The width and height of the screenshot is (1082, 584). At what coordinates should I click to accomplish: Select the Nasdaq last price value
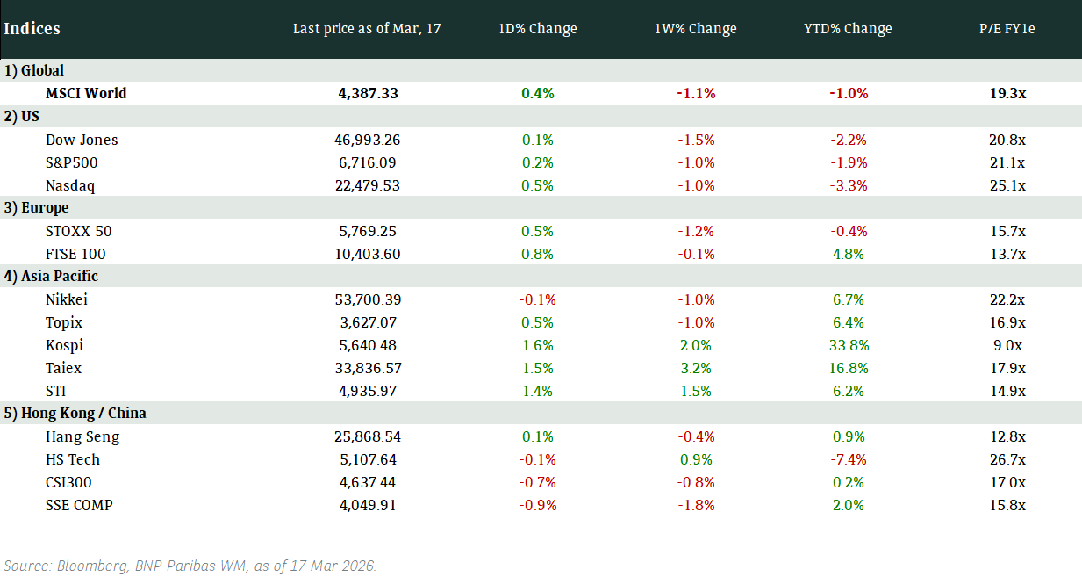[x=368, y=185]
